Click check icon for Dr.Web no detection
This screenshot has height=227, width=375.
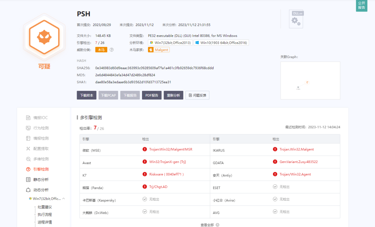(x=145, y=211)
